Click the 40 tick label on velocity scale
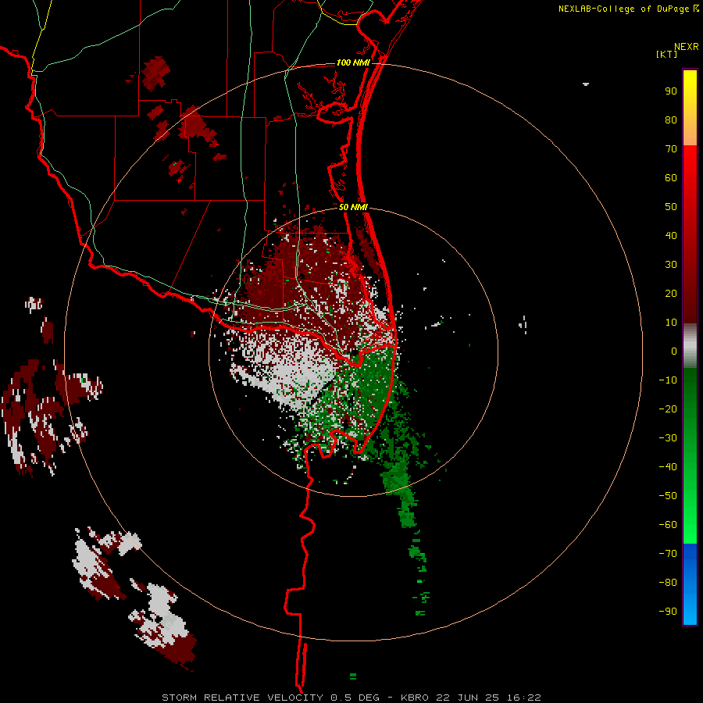Screen dimensions: 703x703 pyautogui.click(x=671, y=236)
